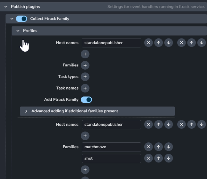Add a new entry to first profile Families
The height and width of the screenshot is (179, 207).
coord(85,65)
